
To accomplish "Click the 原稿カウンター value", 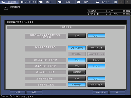I will [107, 11].
